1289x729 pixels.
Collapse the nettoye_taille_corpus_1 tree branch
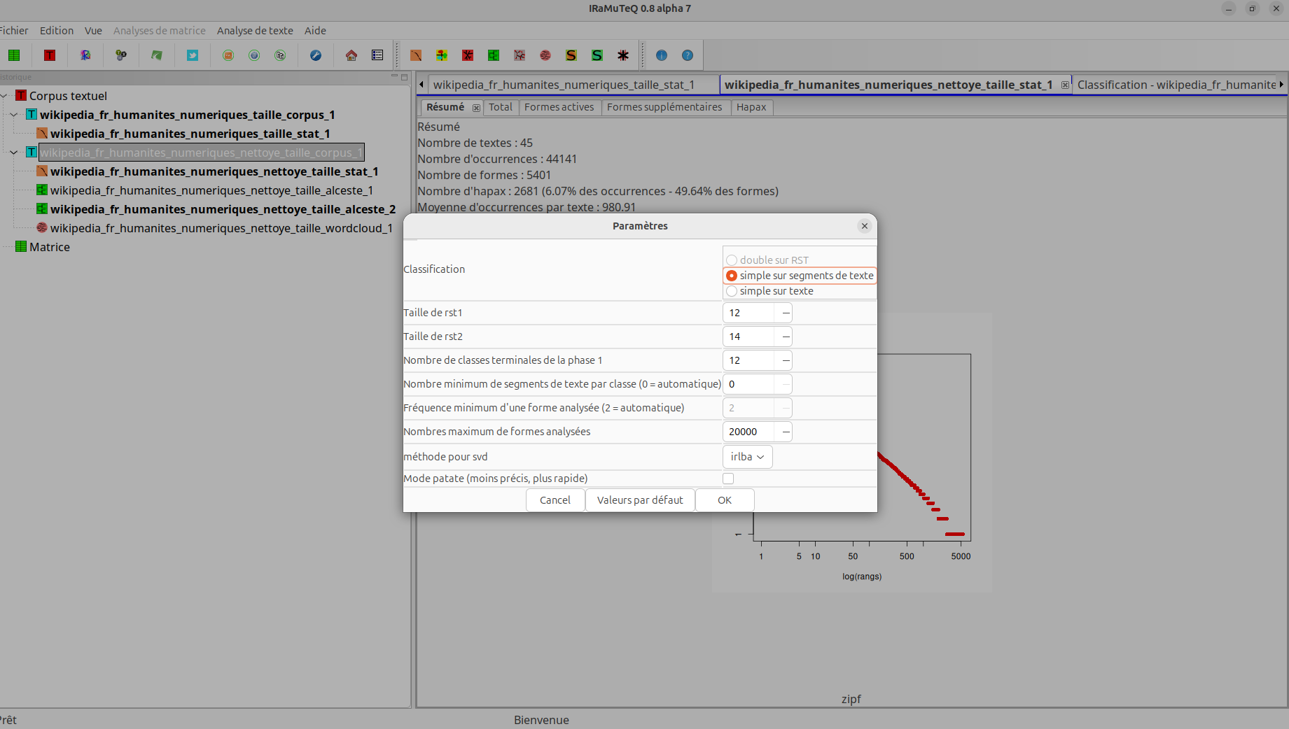coord(13,153)
